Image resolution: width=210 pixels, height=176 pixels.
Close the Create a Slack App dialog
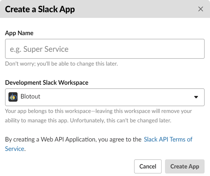click(201, 9)
